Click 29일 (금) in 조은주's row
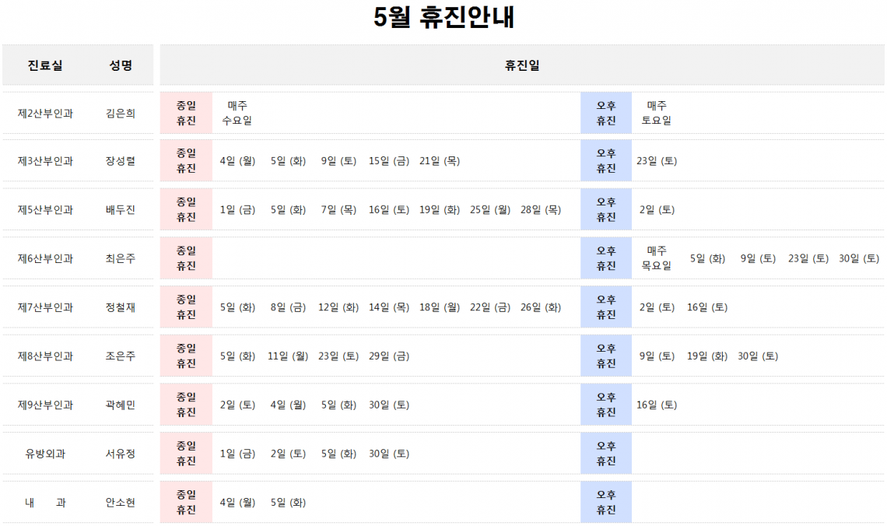 tap(389, 356)
